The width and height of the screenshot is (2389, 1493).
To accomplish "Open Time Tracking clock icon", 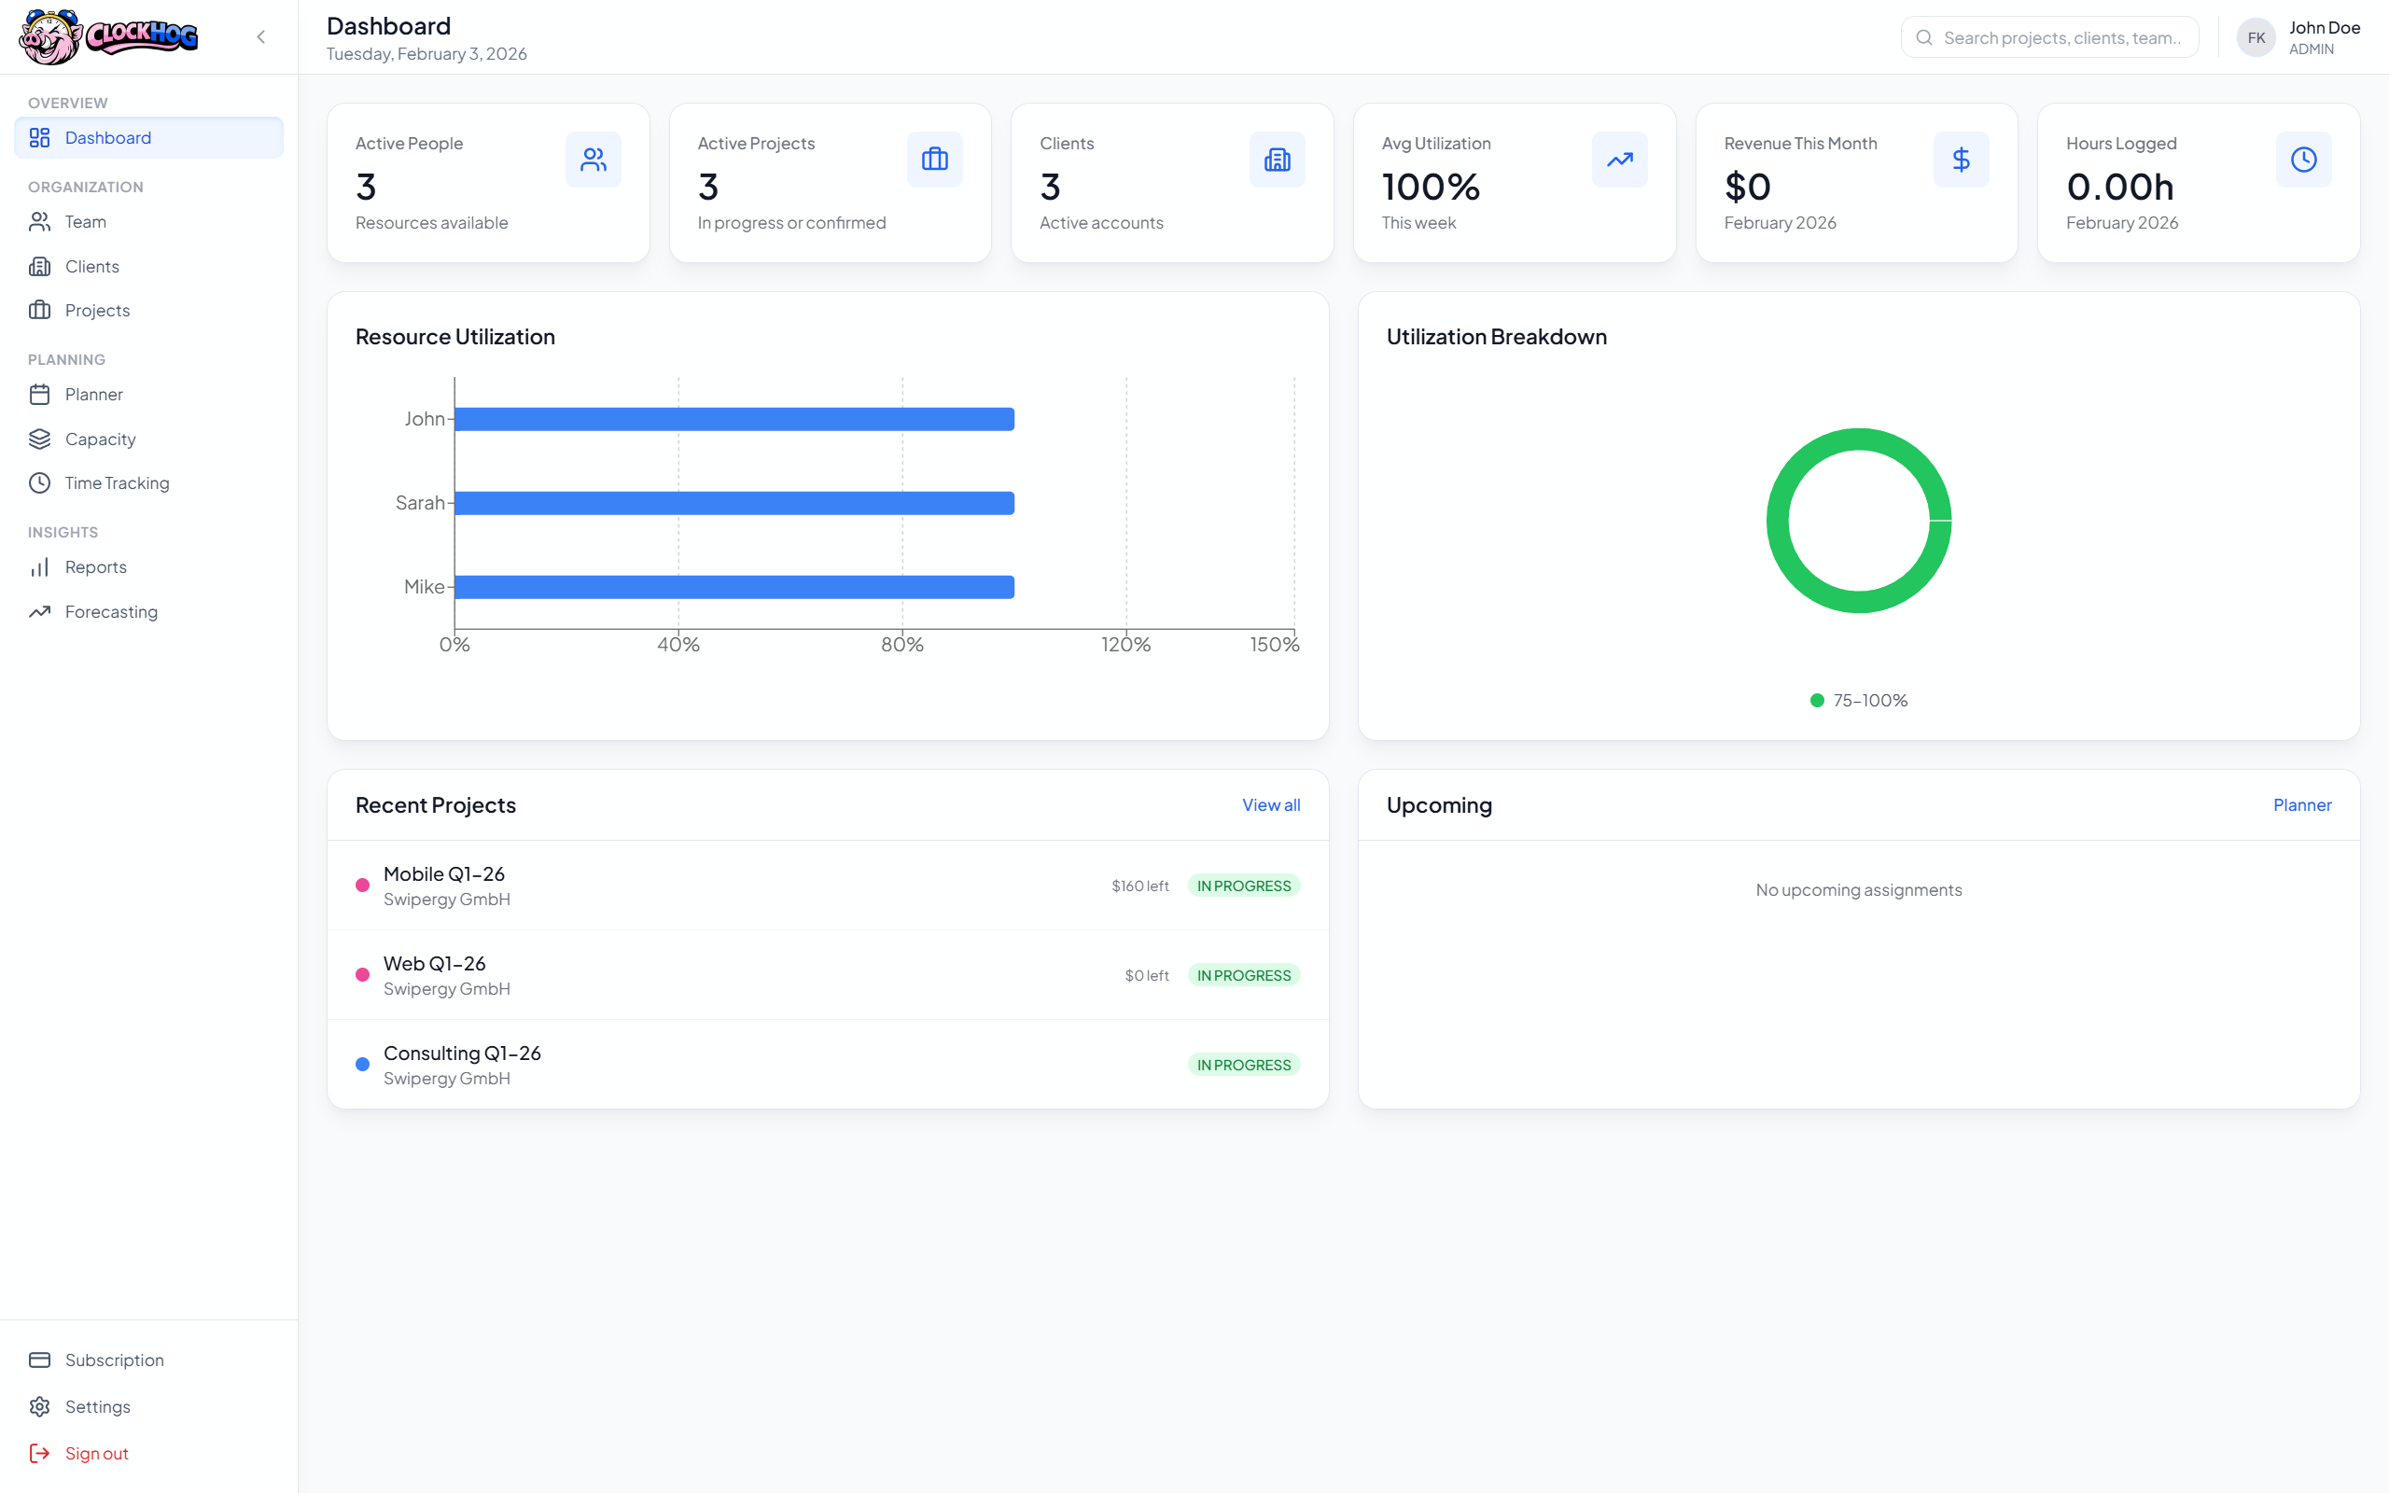I will [39, 482].
